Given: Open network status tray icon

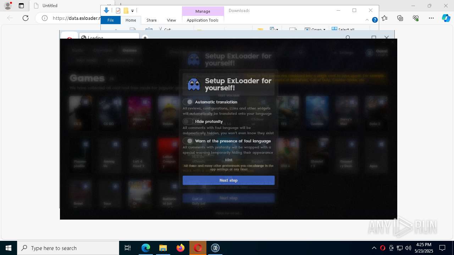Looking at the screenshot, I should pyautogui.click(x=400, y=248).
